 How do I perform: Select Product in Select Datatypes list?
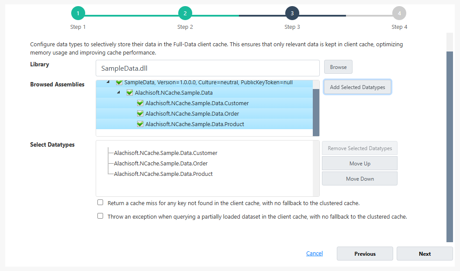click(x=163, y=174)
